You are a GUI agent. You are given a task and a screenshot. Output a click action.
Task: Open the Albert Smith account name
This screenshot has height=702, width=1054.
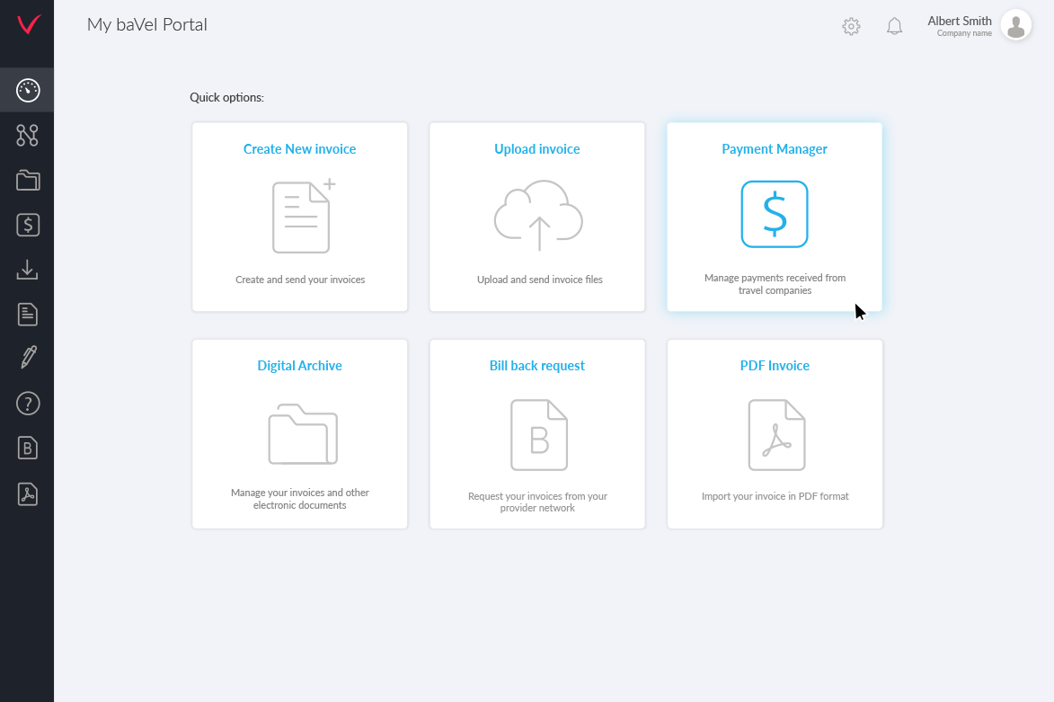959,21
